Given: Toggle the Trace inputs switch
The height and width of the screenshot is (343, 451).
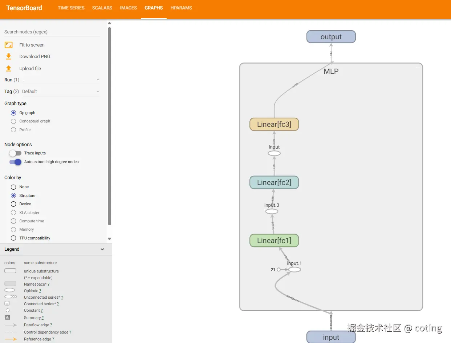Looking at the screenshot, I should (x=15, y=153).
